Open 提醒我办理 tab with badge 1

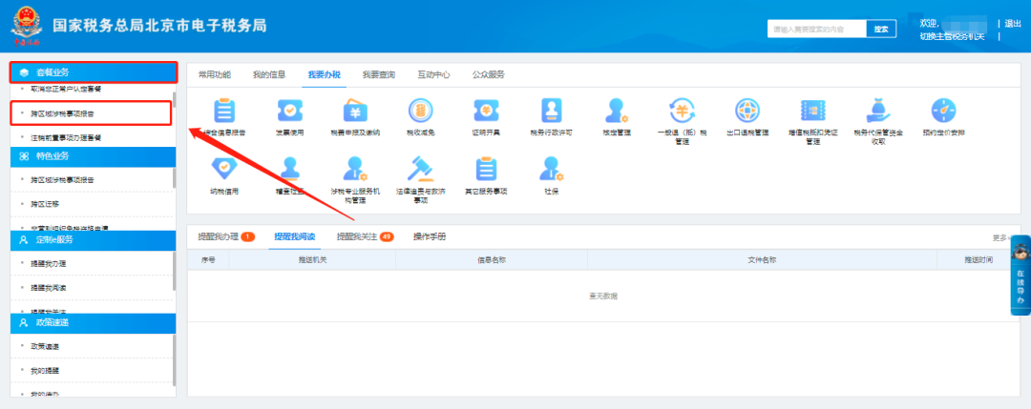226,236
